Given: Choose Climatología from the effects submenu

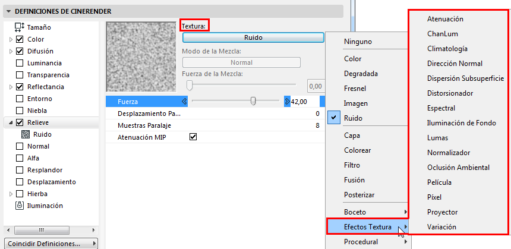Looking at the screenshot, I should [x=447, y=49].
